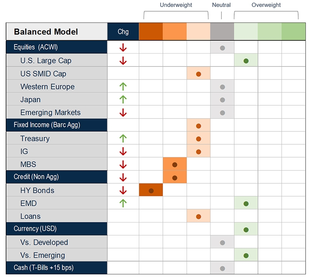309x279 pixels.
Task: Click the orange underweight dot for Treasury
Action: click(x=199, y=139)
